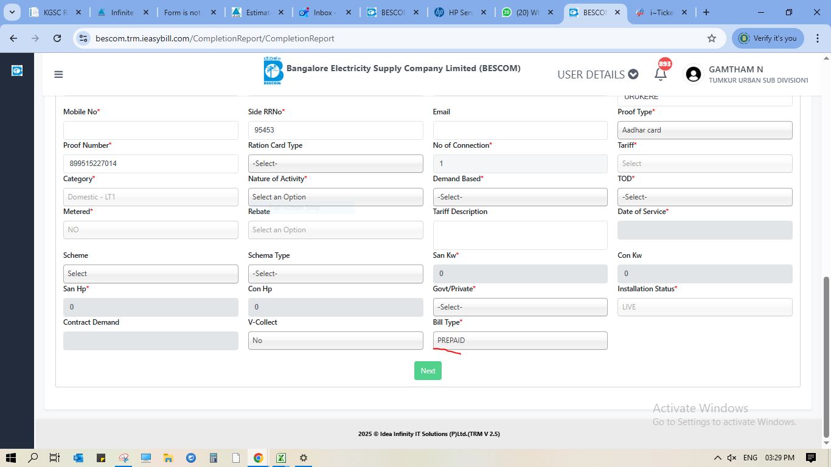This screenshot has height=467, width=831.
Task: Open the V-Collect dropdown
Action: pos(335,341)
